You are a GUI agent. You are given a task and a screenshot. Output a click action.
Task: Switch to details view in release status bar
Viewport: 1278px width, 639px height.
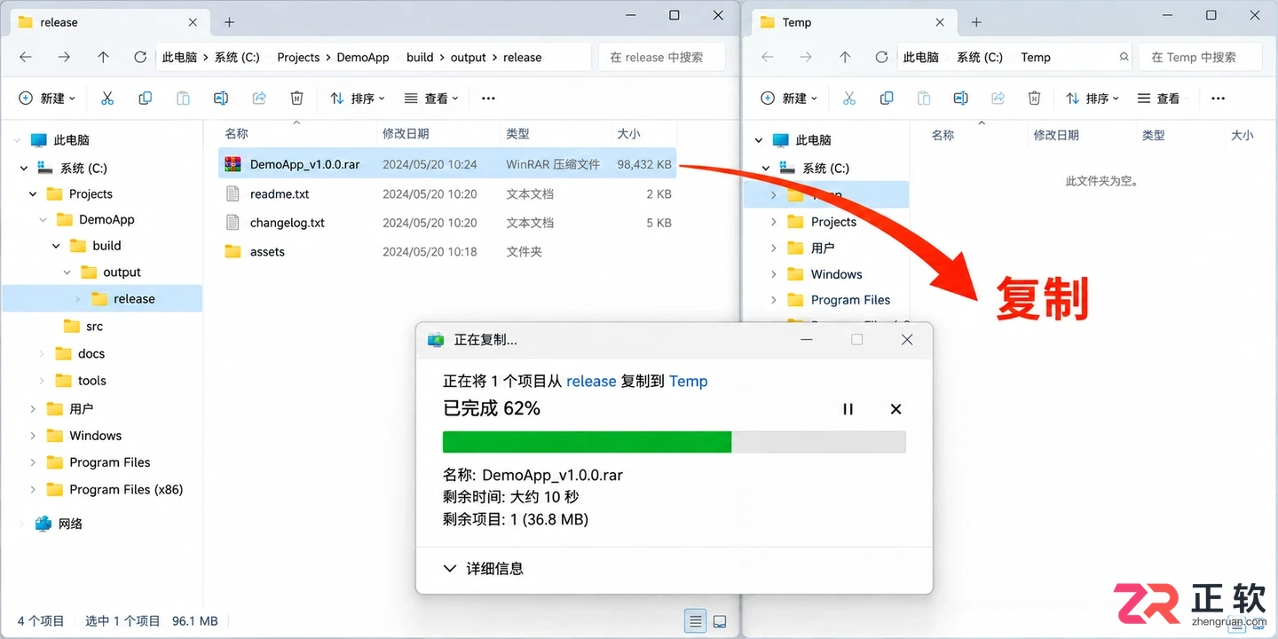(x=696, y=621)
